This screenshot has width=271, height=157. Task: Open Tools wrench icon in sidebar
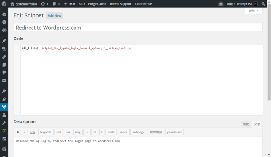(x=4, y=123)
